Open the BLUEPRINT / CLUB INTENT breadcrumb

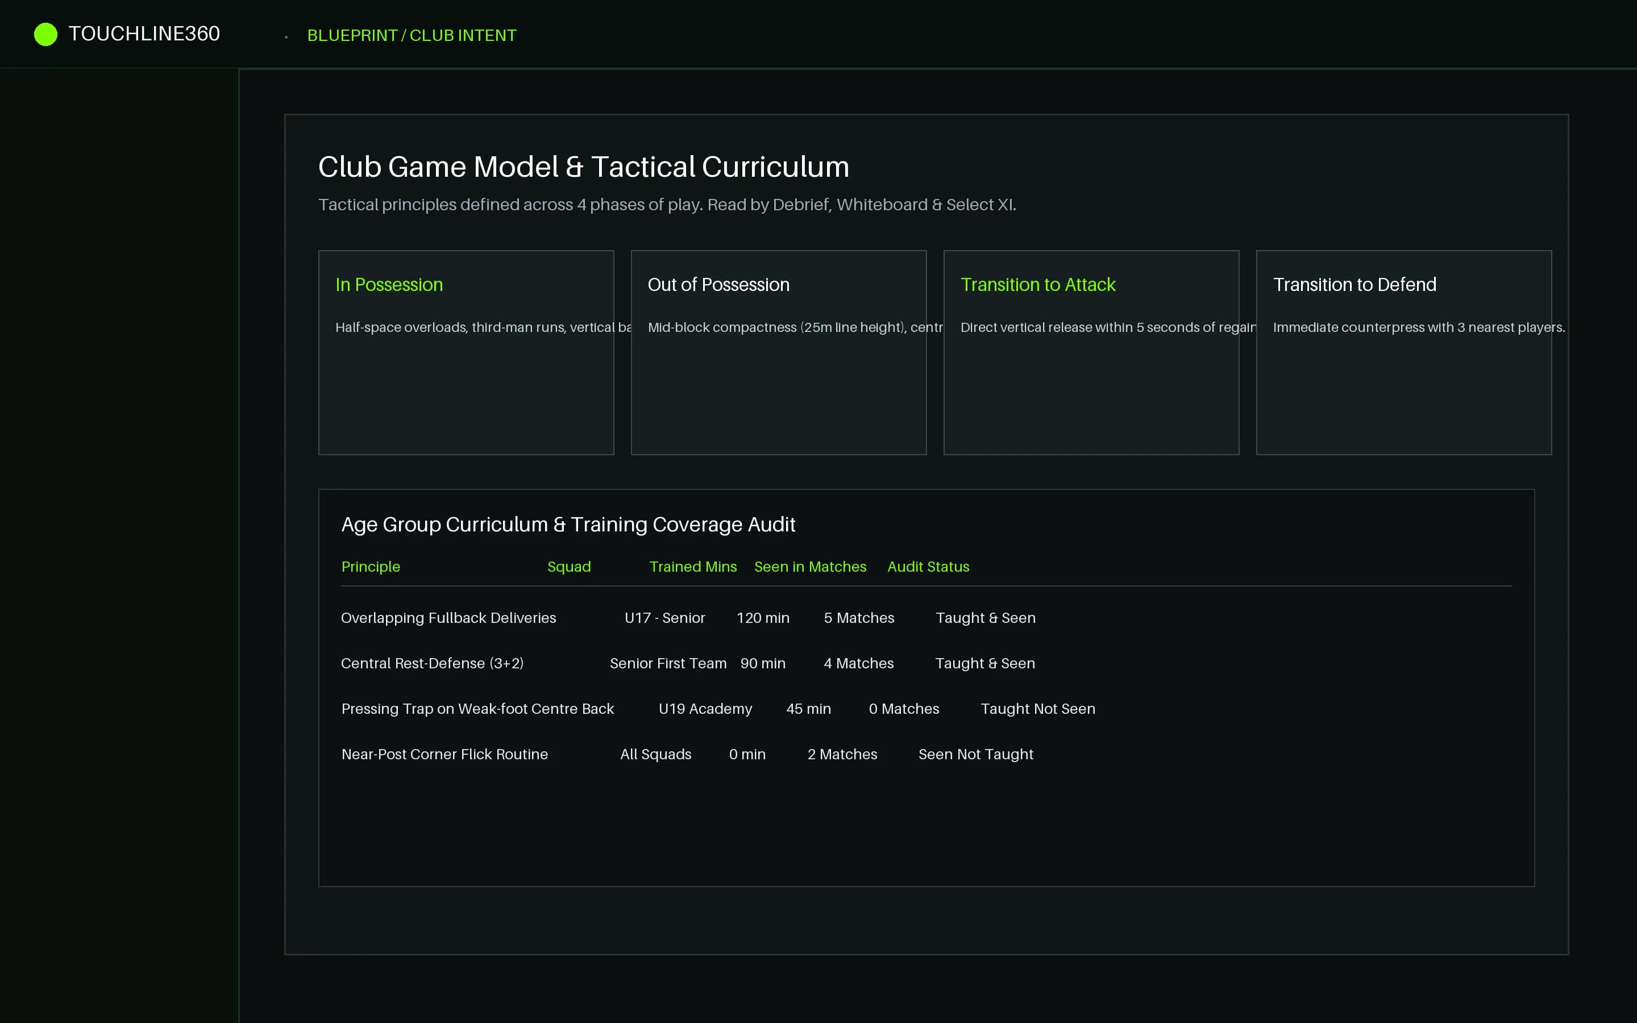tap(412, 35)
